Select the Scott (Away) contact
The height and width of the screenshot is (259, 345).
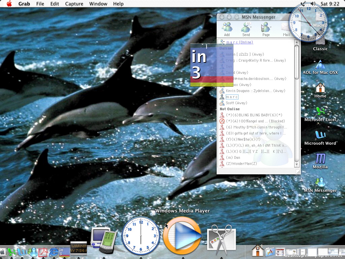(236, 103)
